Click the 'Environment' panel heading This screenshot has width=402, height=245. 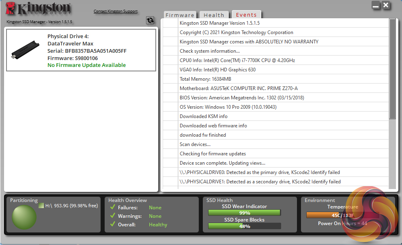[x=320, y=200]
